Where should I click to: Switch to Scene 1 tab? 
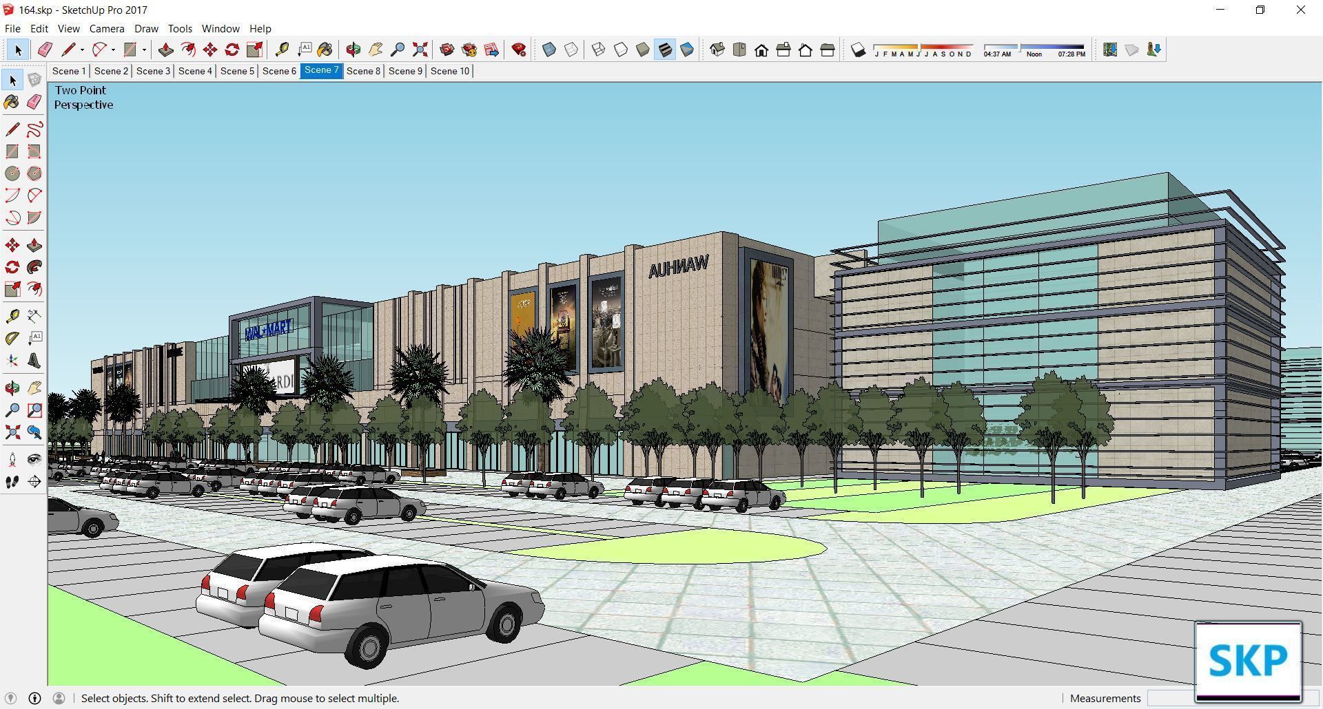(x=69, y=71)
